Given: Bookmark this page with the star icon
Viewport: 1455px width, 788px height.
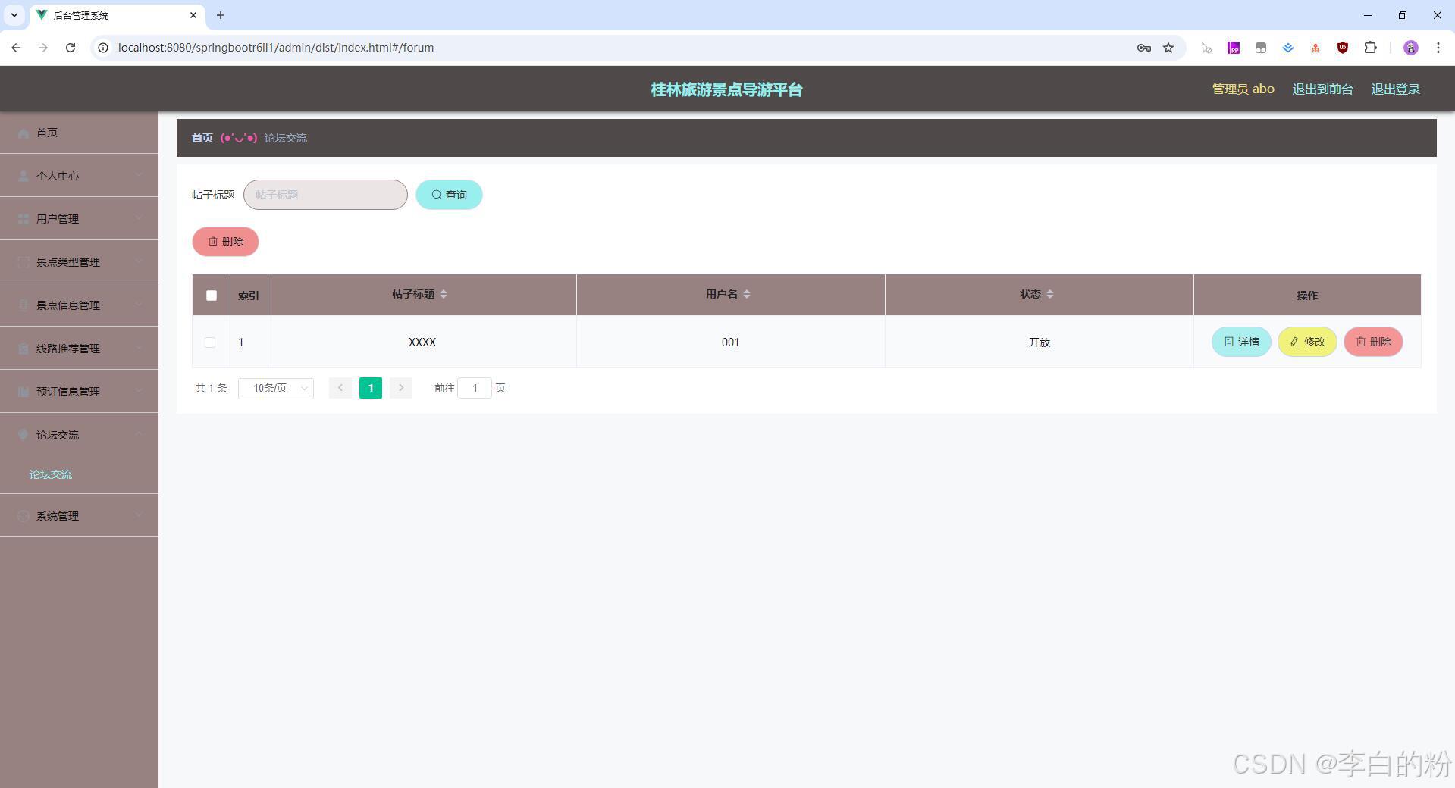Looking at the screenshot, I should [1168, 48].
